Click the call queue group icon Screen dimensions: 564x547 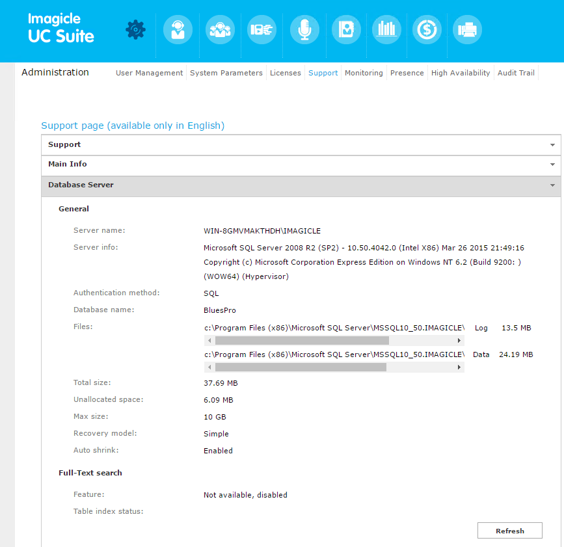(x=220, y=30)
